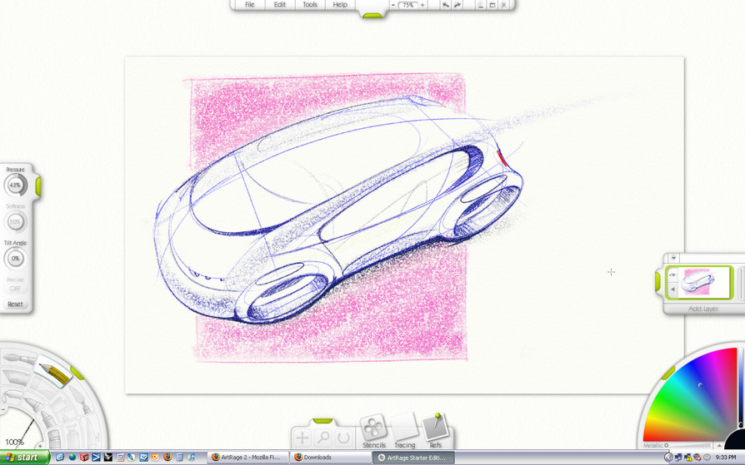
Task: Expand the layer panel dropdown arrow
Action: click(673, 258)
